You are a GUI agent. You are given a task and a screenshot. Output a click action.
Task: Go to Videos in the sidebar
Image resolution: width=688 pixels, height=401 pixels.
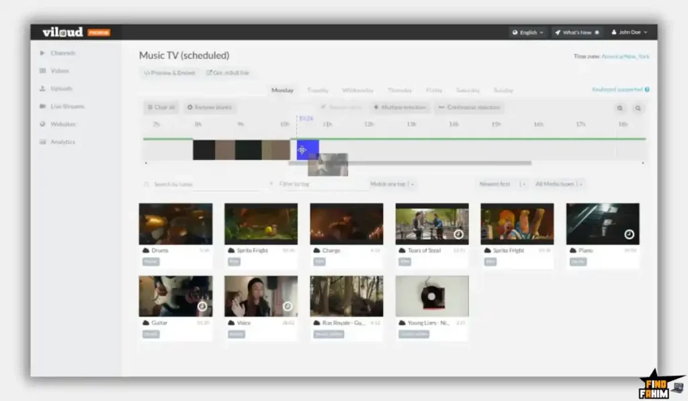(x=59, y=71)
